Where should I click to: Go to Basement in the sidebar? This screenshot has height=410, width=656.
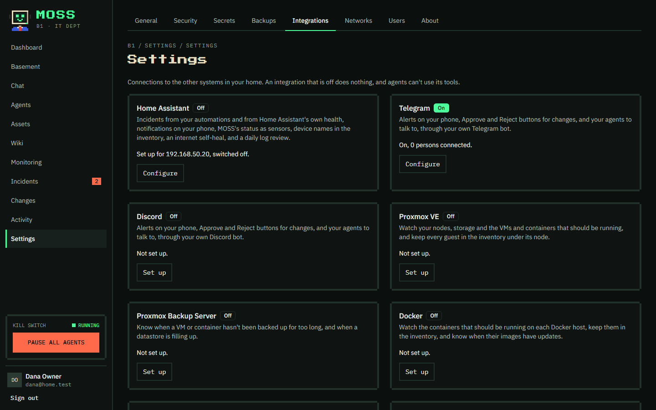56,67
